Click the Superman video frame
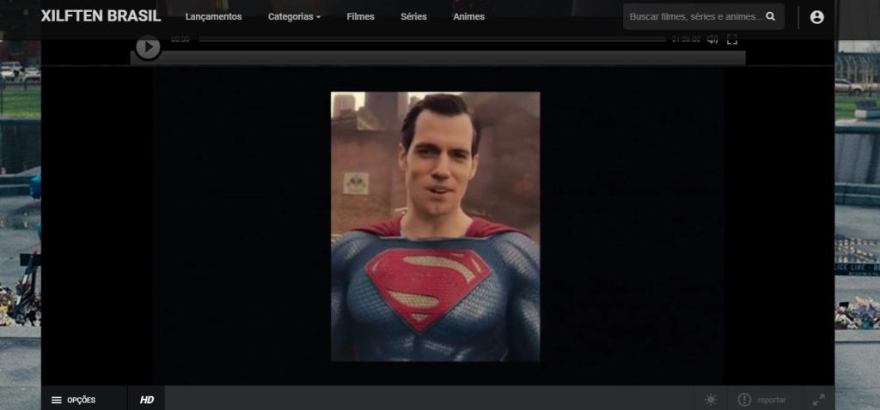This screenshot has width=880, height=410. [435, 226]
